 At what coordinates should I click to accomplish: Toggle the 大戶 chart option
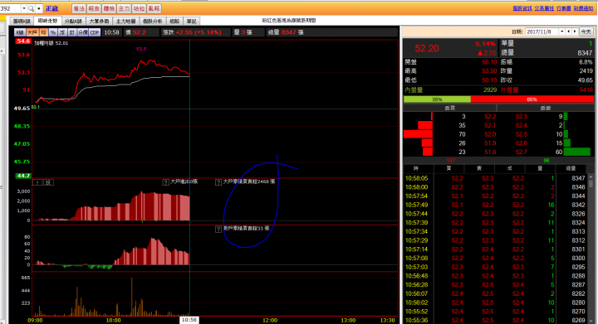[32, 32]
